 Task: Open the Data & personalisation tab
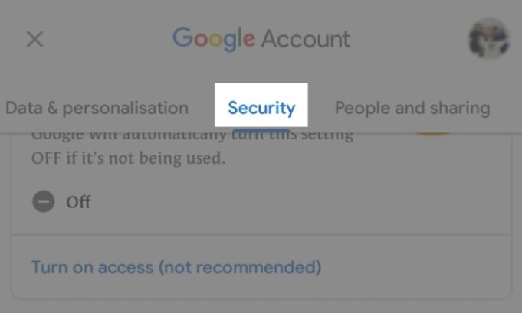click(x=97, y=108)
